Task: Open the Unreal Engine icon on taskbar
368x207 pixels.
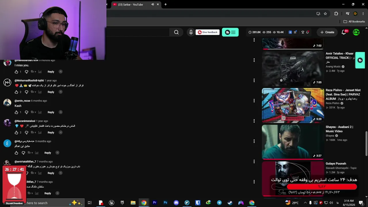Action: click(112, 203)
